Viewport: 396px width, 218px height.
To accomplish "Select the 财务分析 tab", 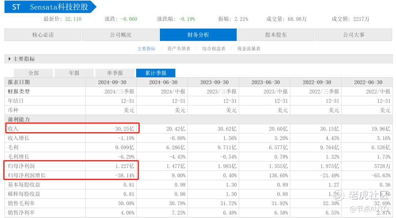I will tap(198, 35).
